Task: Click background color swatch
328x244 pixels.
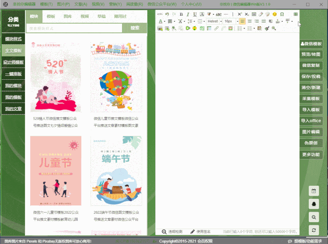Action: coord(170,21)
